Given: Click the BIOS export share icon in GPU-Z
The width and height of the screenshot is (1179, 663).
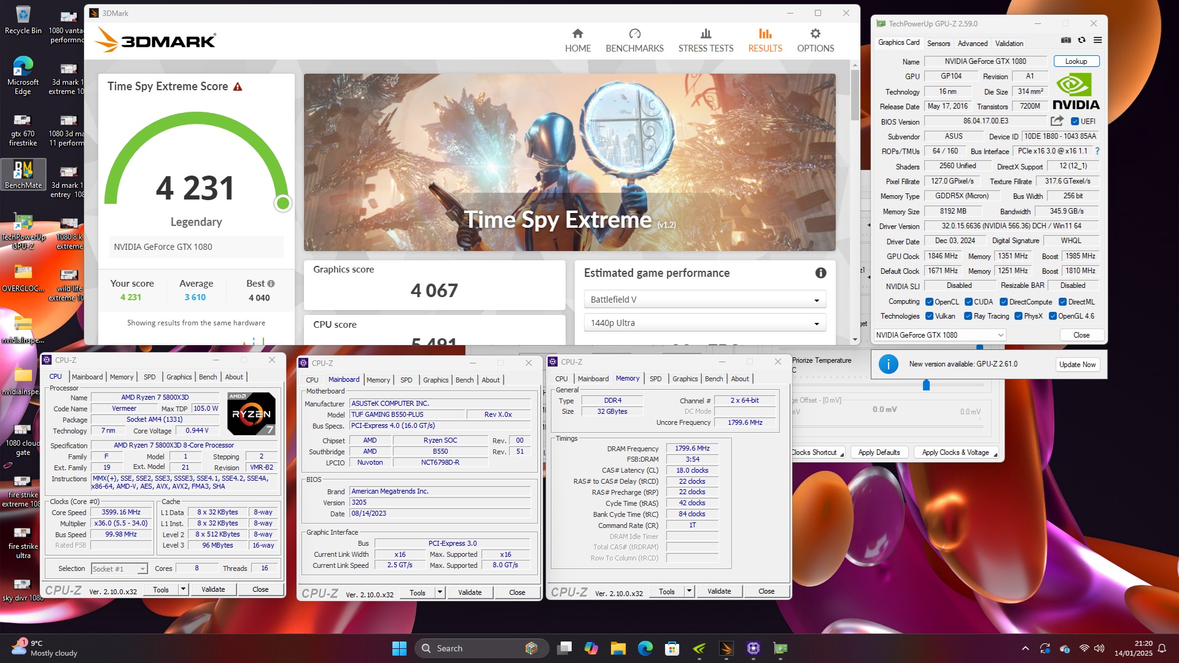Looking at the screenshot, I should click(x=1057, y=121).
